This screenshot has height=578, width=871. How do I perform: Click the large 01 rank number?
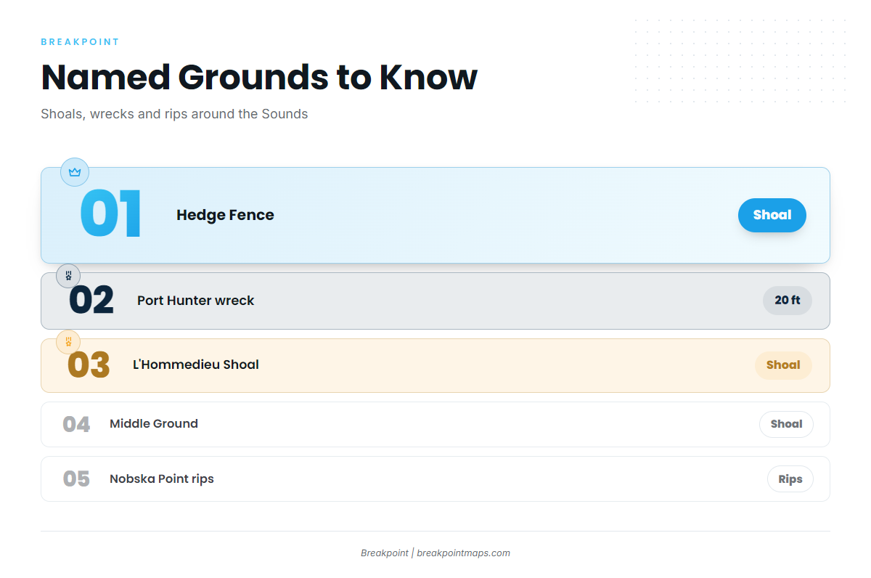[110, 215]
